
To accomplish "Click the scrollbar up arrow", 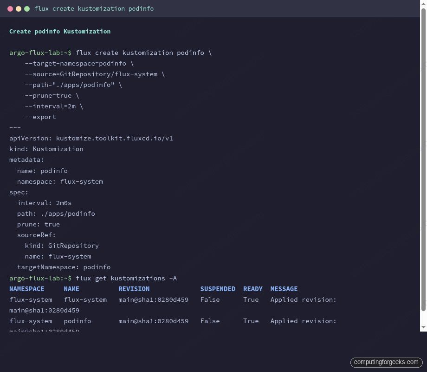I will [423, 4].
